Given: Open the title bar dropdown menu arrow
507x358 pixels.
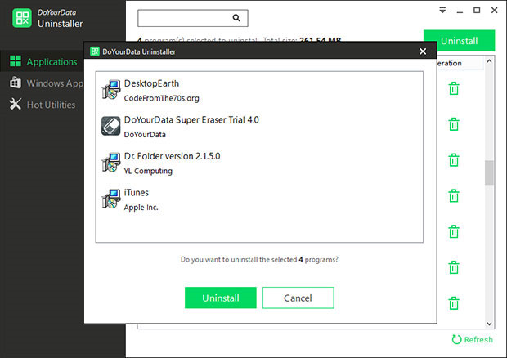Looking at the screenshot, I should click(x=442, y=11).
